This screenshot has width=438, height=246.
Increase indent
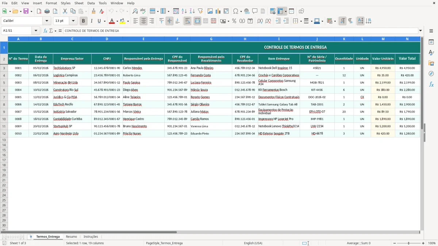[278, 21]
